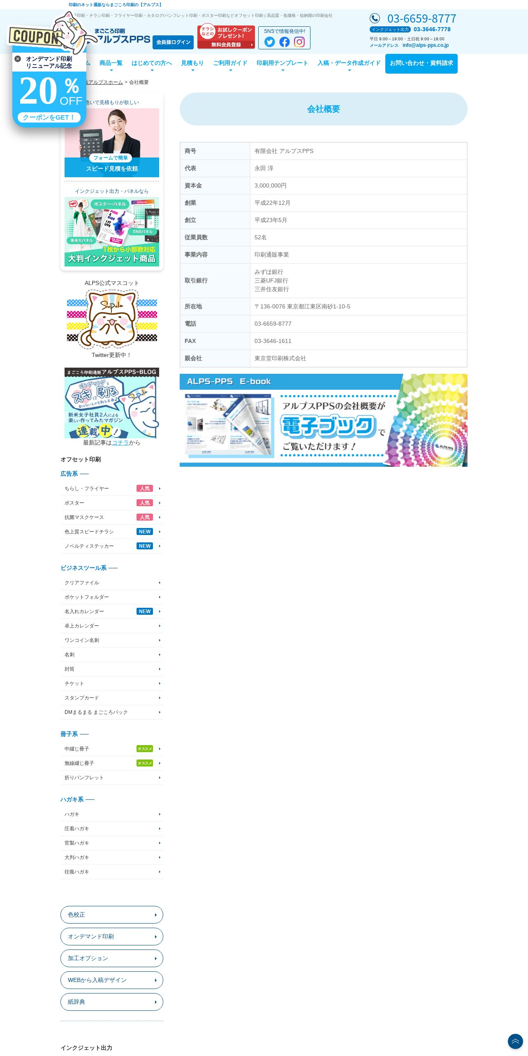Click the インクジェット出力 number 03-3646-7778

[x=432, y=29]
